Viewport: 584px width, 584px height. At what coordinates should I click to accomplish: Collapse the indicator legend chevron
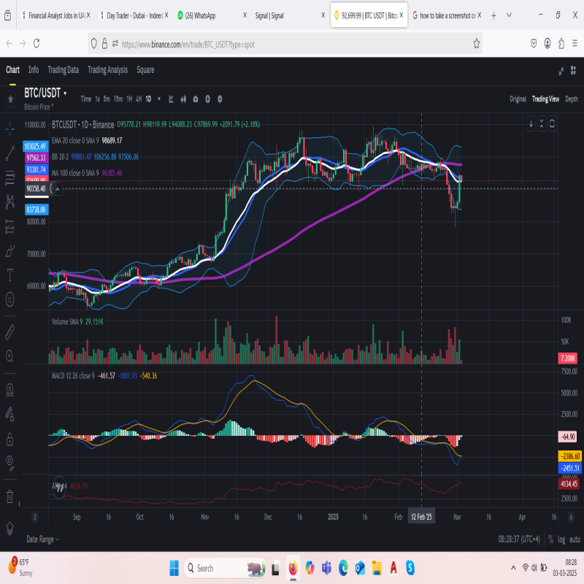[x=58, y=189]
